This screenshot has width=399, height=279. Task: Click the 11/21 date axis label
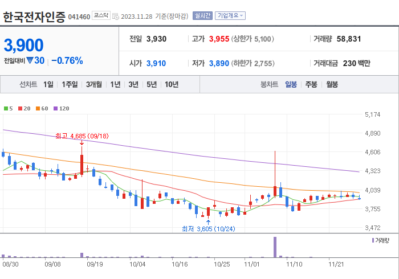(x=336, y=264)
